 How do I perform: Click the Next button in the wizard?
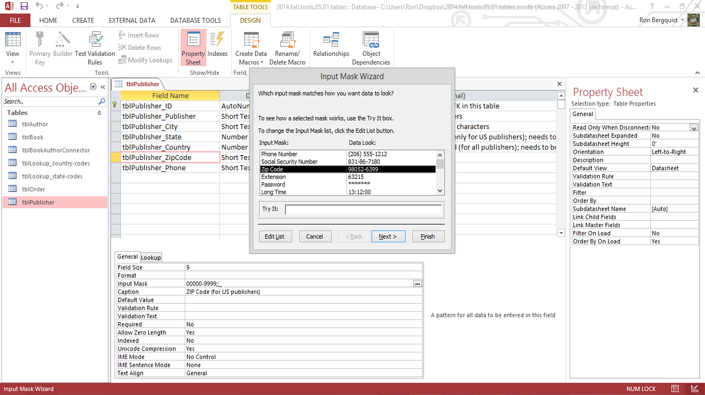[x=388, y=237]
